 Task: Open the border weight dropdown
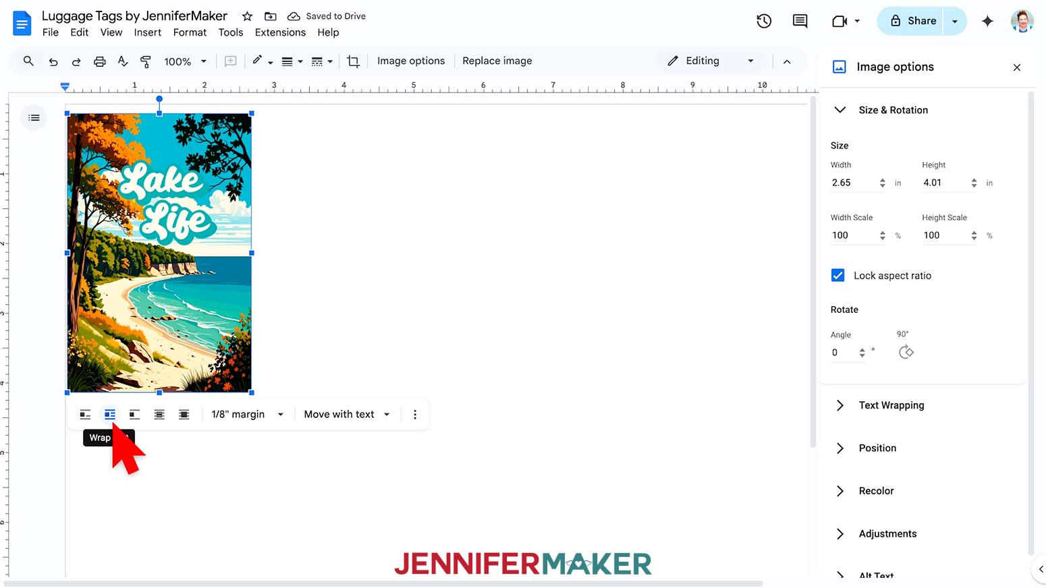click(x=292, y=61)
